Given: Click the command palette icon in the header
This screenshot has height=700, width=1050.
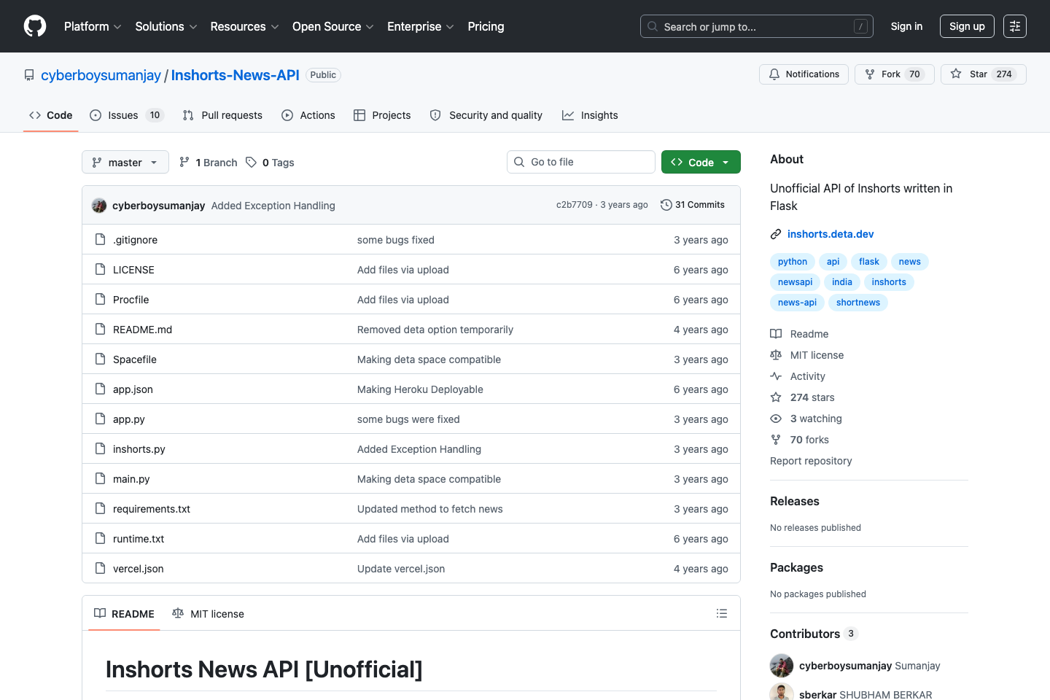Looking at the screenshot, I should (x=1015, y=26).
